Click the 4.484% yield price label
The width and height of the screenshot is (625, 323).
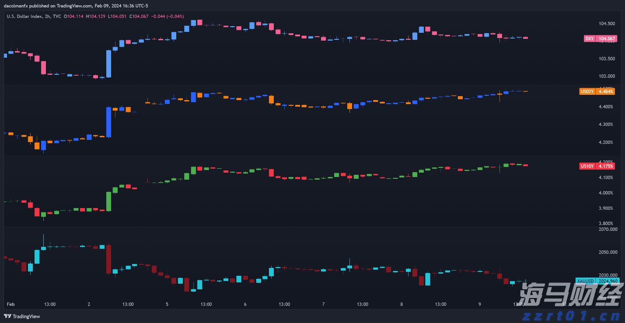point(605,91)
